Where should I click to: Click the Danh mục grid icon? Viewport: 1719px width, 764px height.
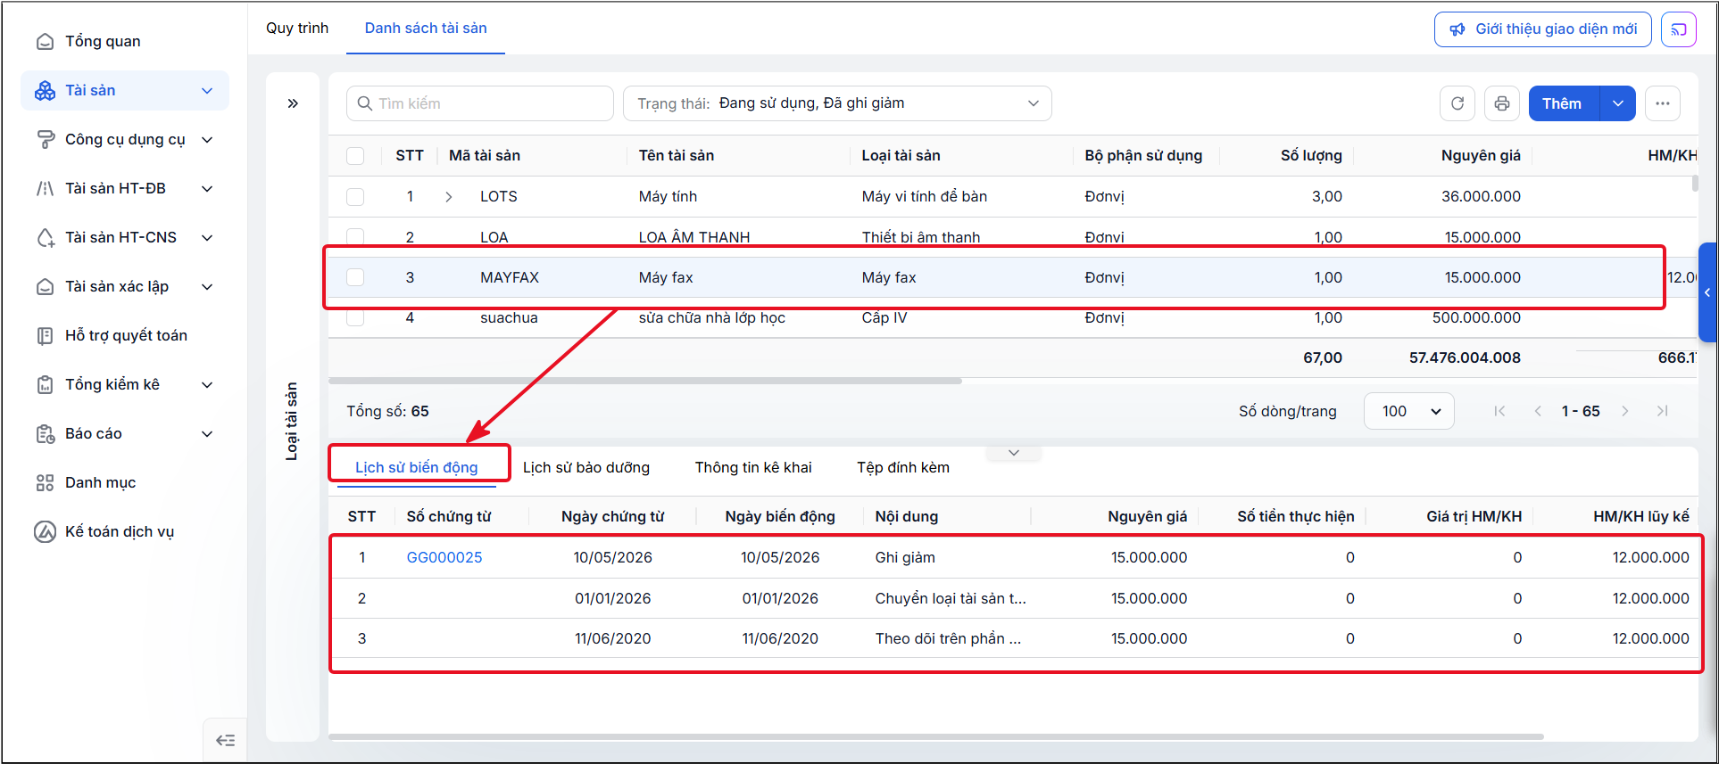(x=45, y=482)
